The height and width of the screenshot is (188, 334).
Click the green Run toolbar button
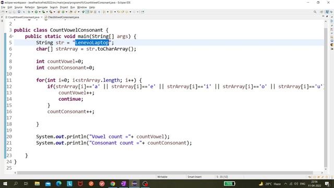(36, 12)
